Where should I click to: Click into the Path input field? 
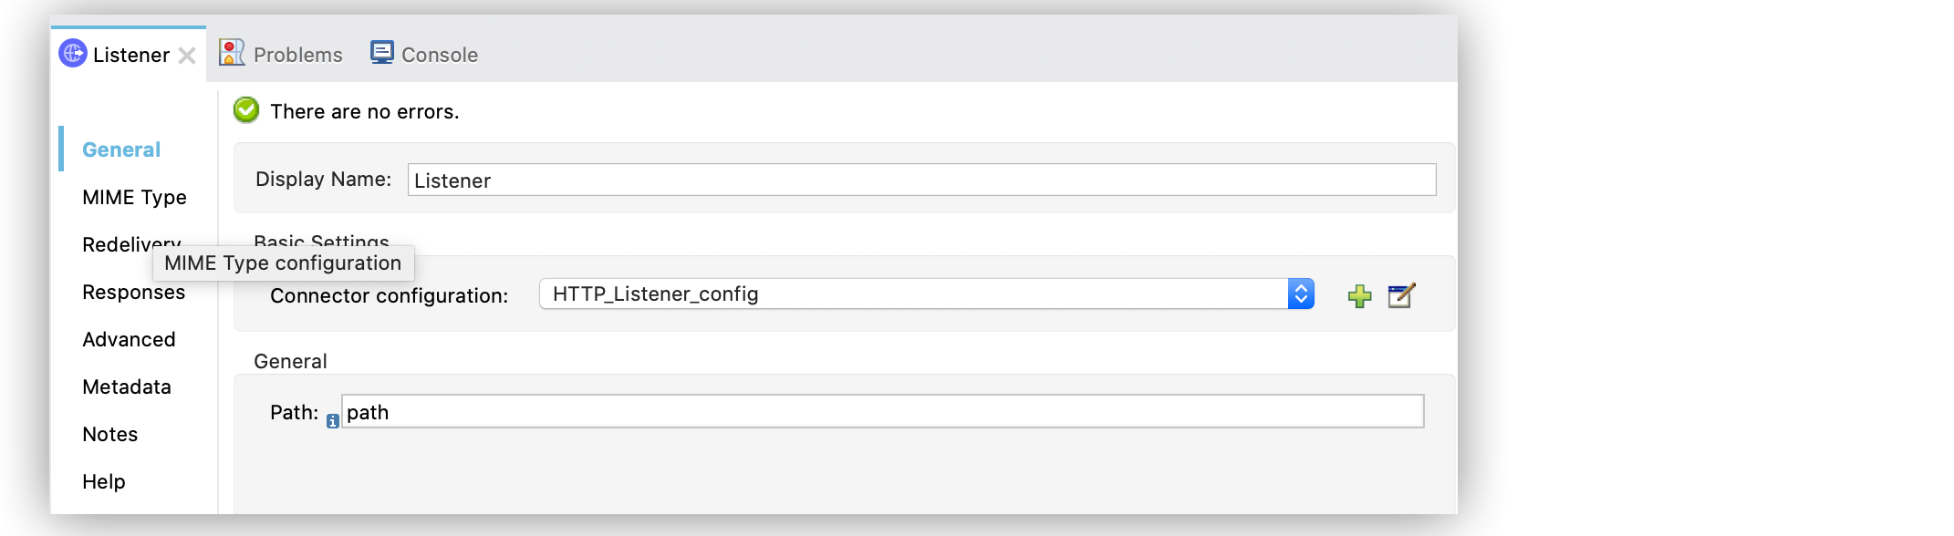[x=882, y=411]
